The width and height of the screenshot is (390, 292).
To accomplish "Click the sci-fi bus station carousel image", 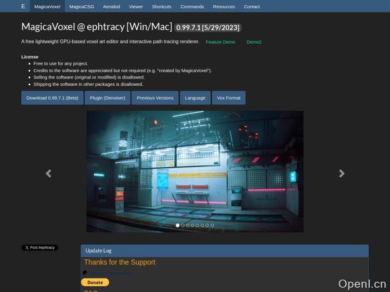I will (194, 166).
